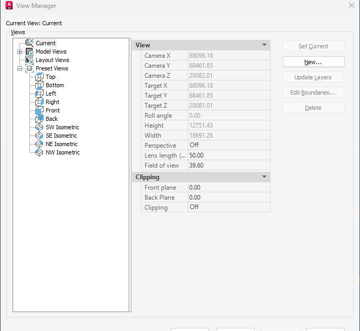Click the NE Isometric view icon

[39, 144]
